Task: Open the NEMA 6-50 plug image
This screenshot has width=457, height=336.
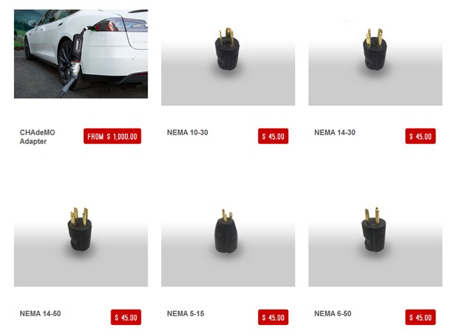Action: tap(375, 239)
